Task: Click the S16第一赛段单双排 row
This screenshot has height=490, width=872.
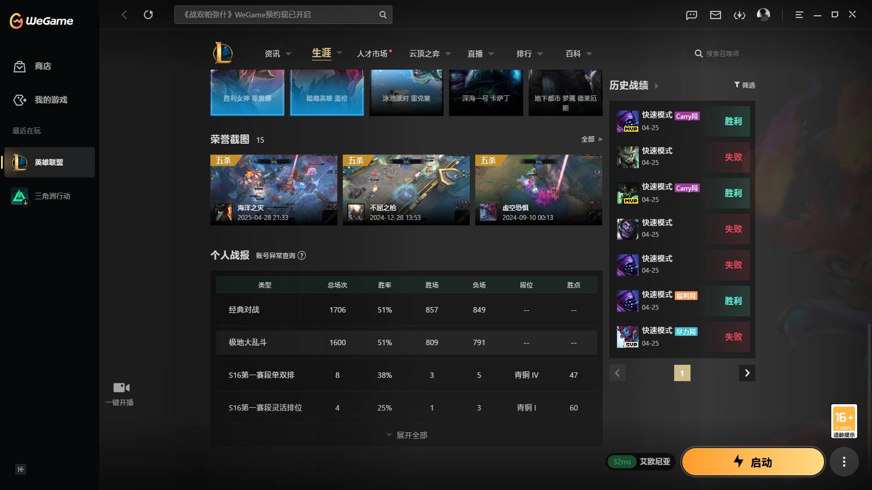Action: click(407, 375)
